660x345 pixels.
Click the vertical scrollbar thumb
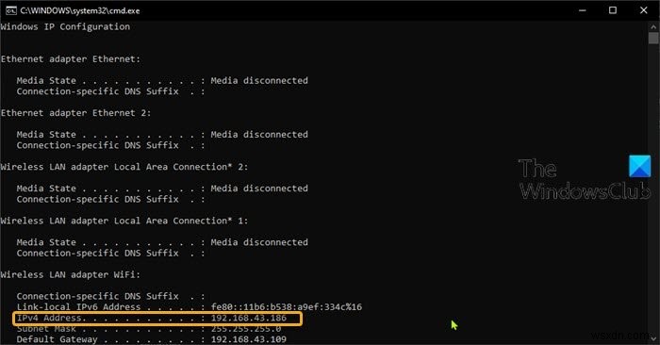[653, 38]
